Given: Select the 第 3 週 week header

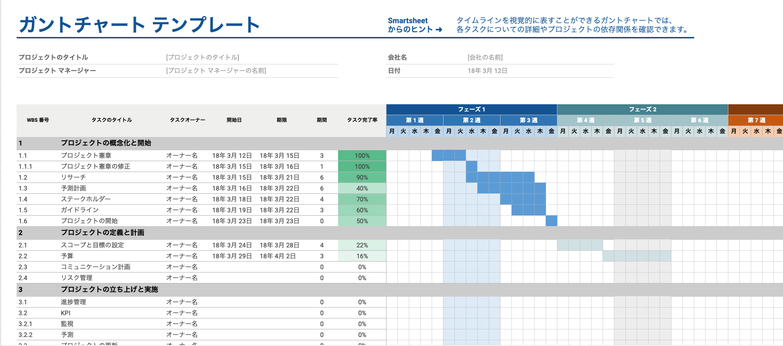Looking at the screenshot, I should (528, 120).
